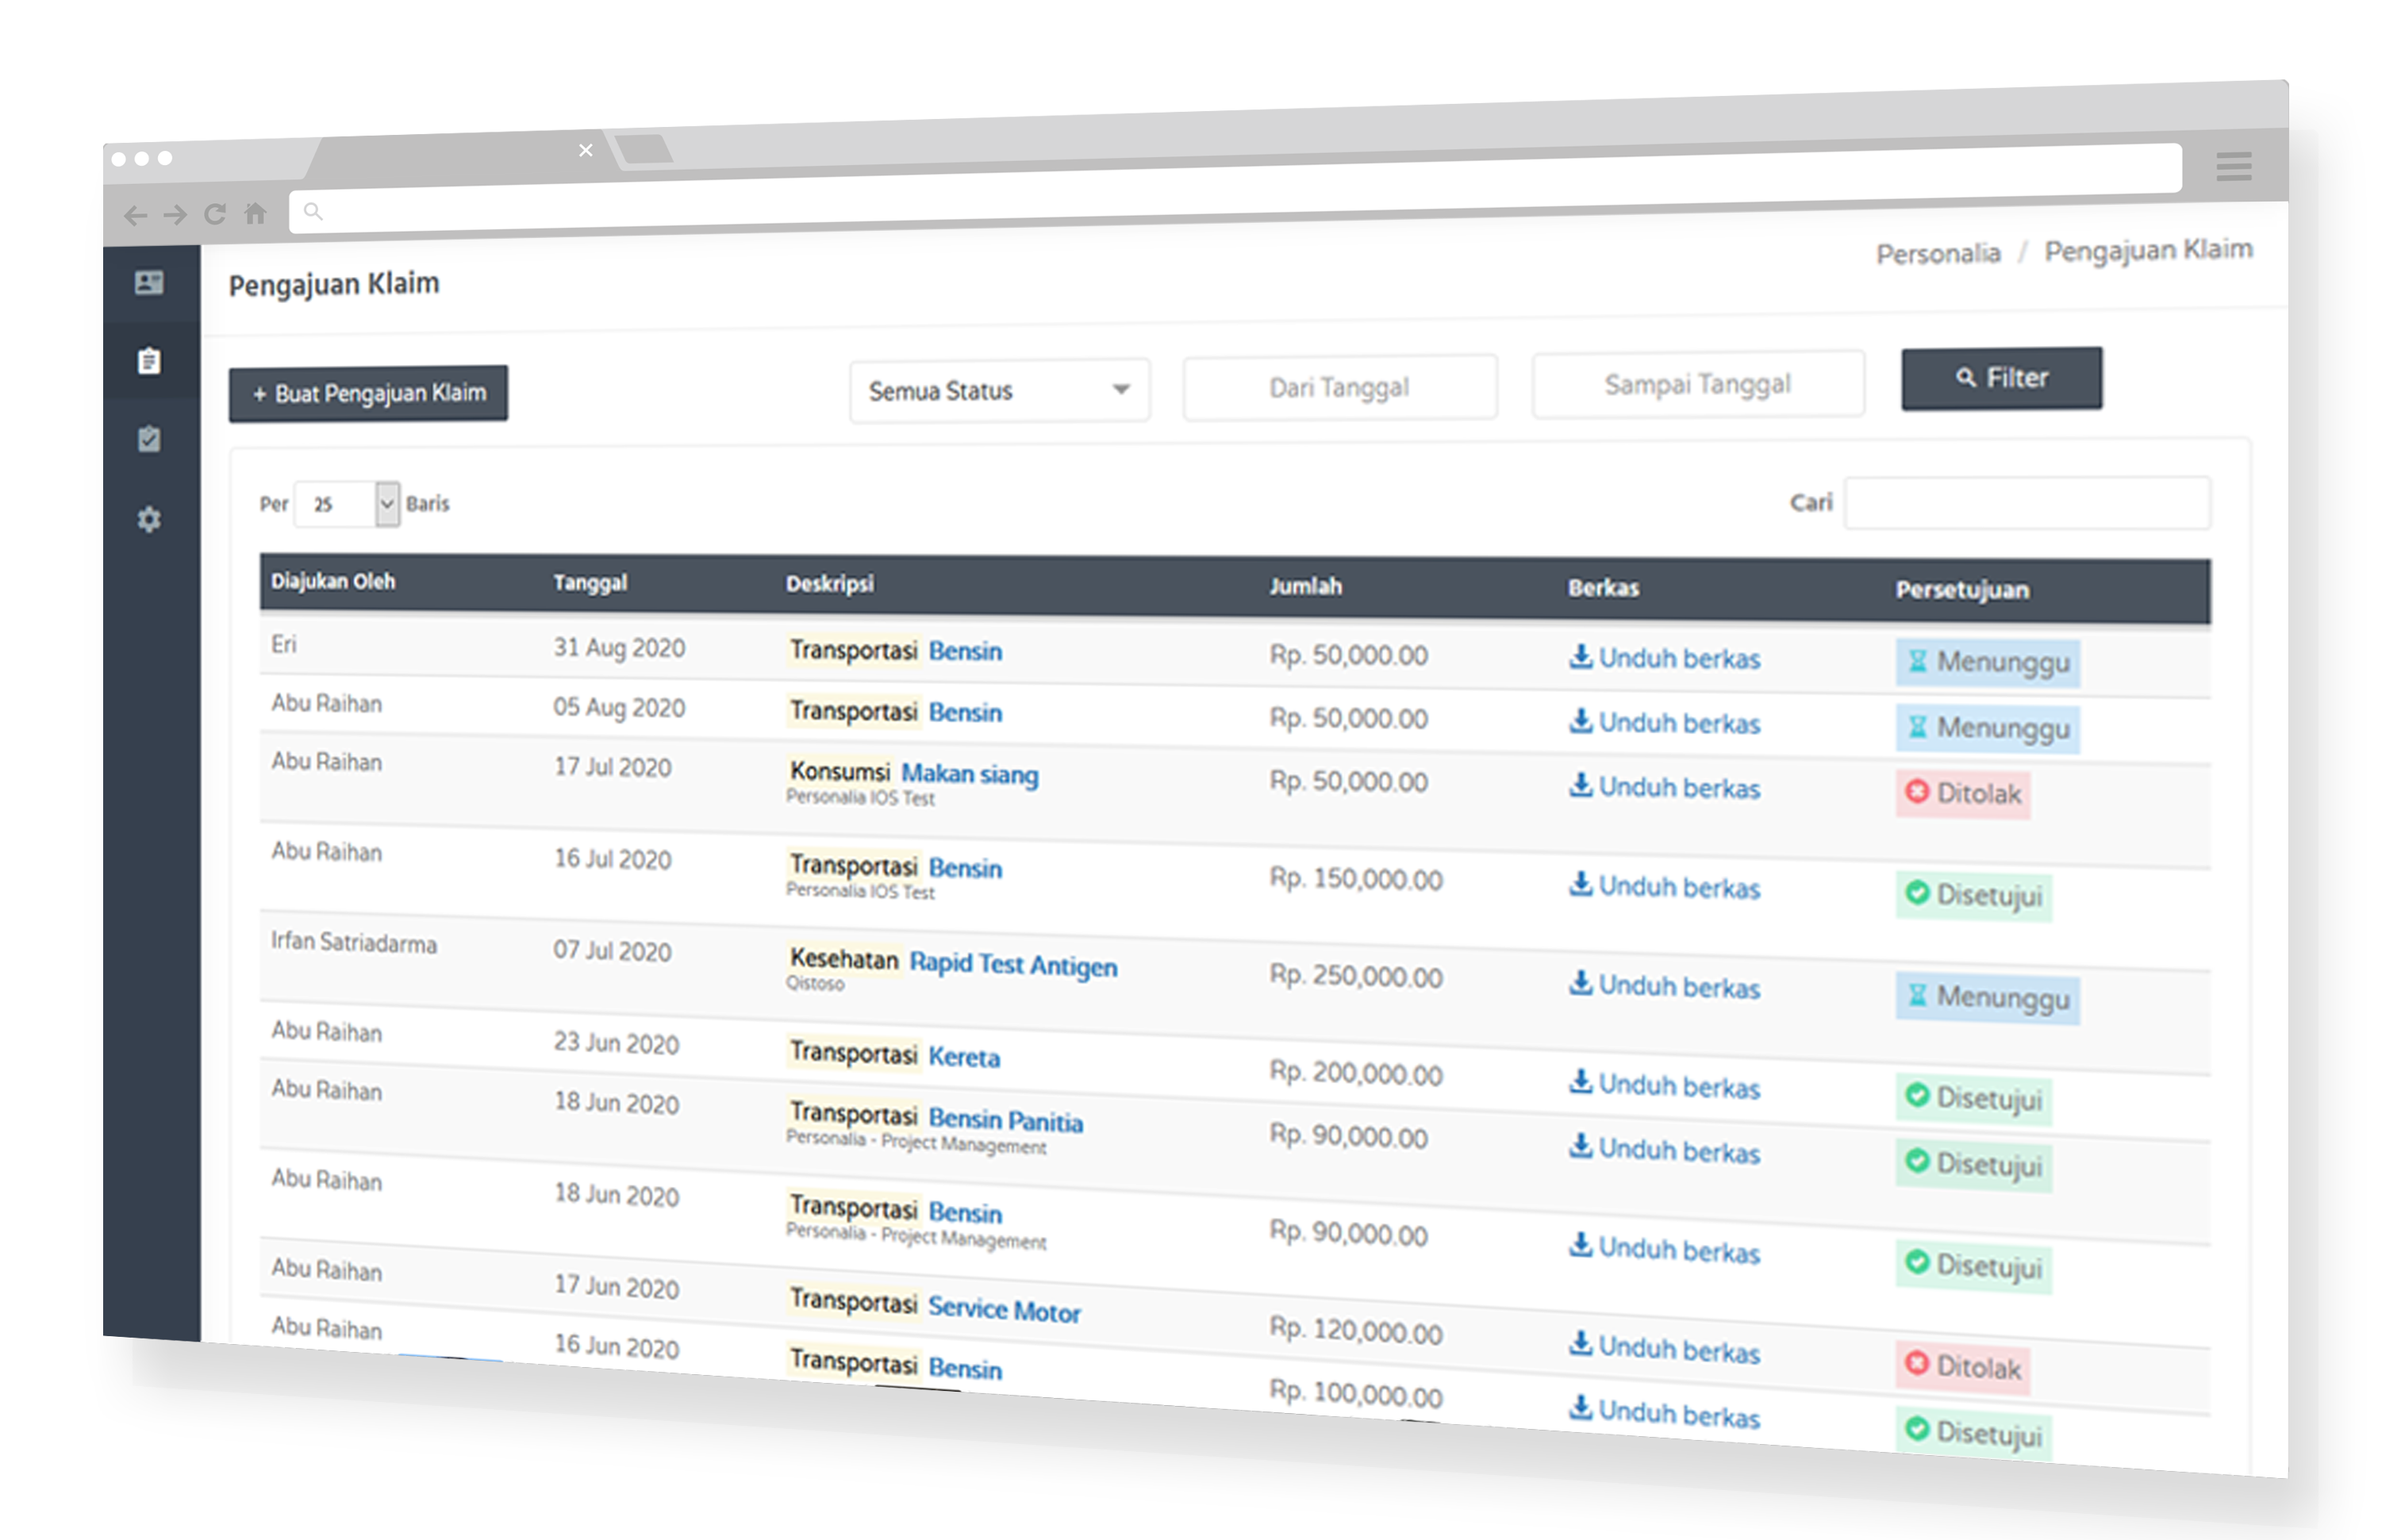
Task: Click Buat Pengajuan Klaim button
Action: 368,393
